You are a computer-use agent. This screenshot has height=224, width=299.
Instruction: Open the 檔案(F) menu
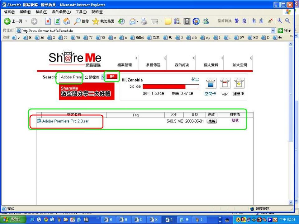click(x=9, y=12)
